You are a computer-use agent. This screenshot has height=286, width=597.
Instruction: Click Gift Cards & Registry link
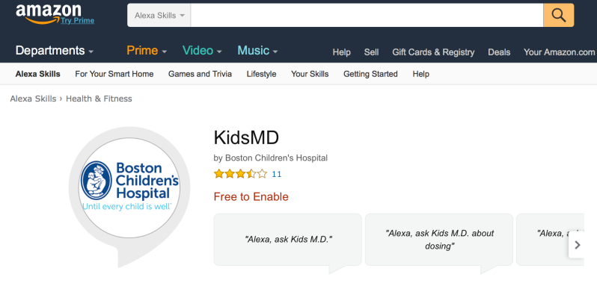[x=433, y=52]
